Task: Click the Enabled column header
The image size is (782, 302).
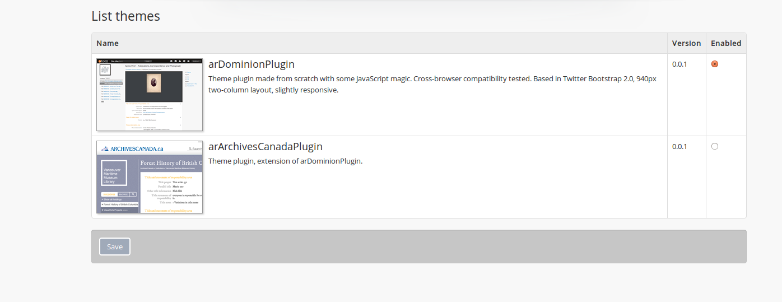Action: click(x=725, y=43)
